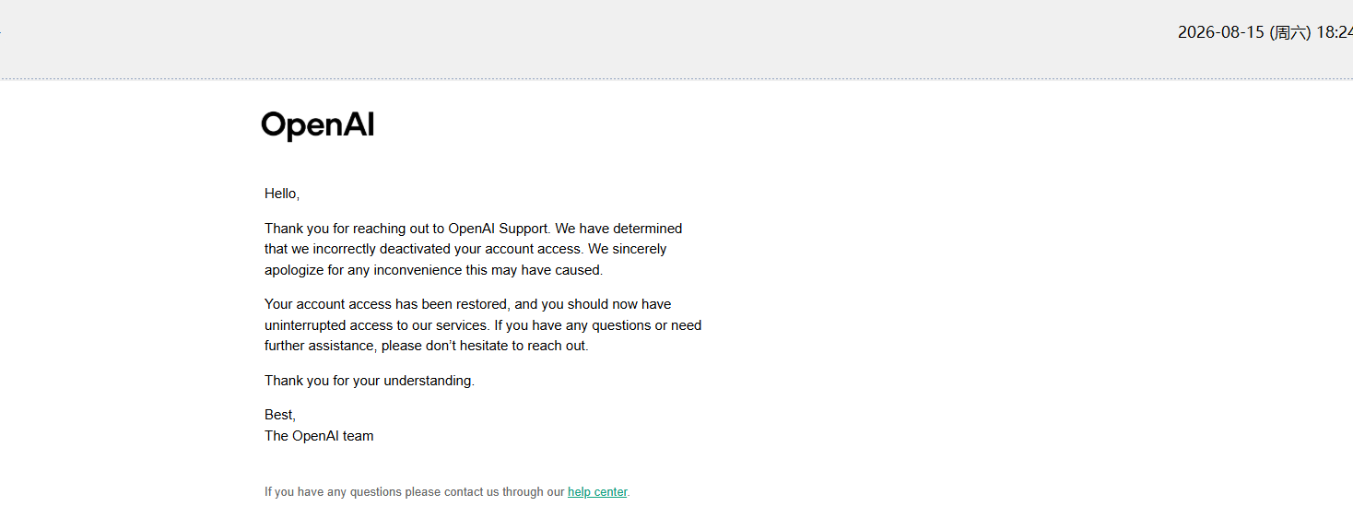1353x518 pixels.
Task: Click "Your account access has been restored"
Action: (x=386, y=304)
